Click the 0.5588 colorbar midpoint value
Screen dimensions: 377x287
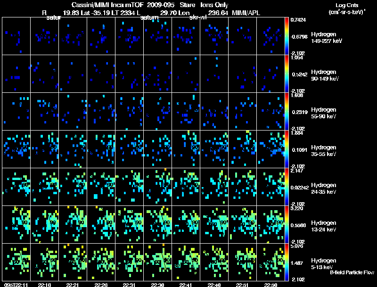tap(300, 225)
